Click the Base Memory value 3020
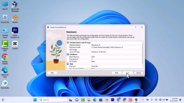 [x=93, y=57]
